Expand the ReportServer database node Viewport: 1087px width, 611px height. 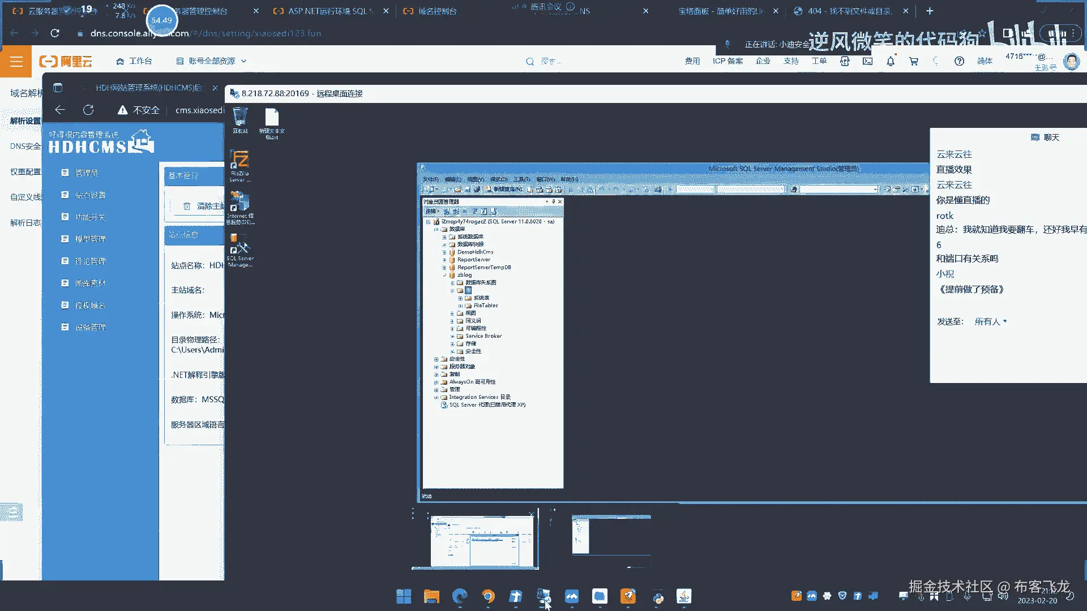(444, 260)
